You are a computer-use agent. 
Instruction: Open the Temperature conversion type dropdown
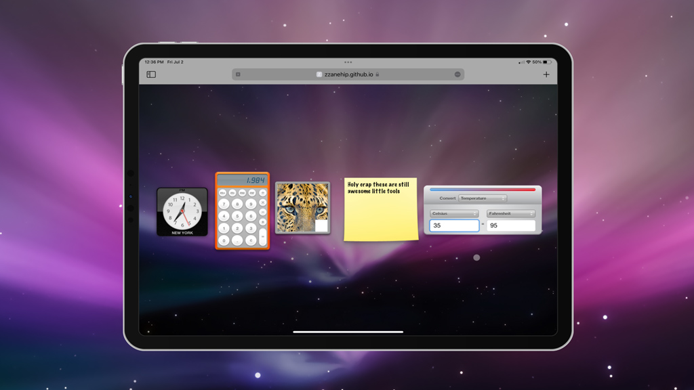[x=483, y=198]
